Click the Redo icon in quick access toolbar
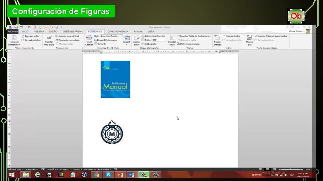The image size is (323, 181). coord(29,27)
